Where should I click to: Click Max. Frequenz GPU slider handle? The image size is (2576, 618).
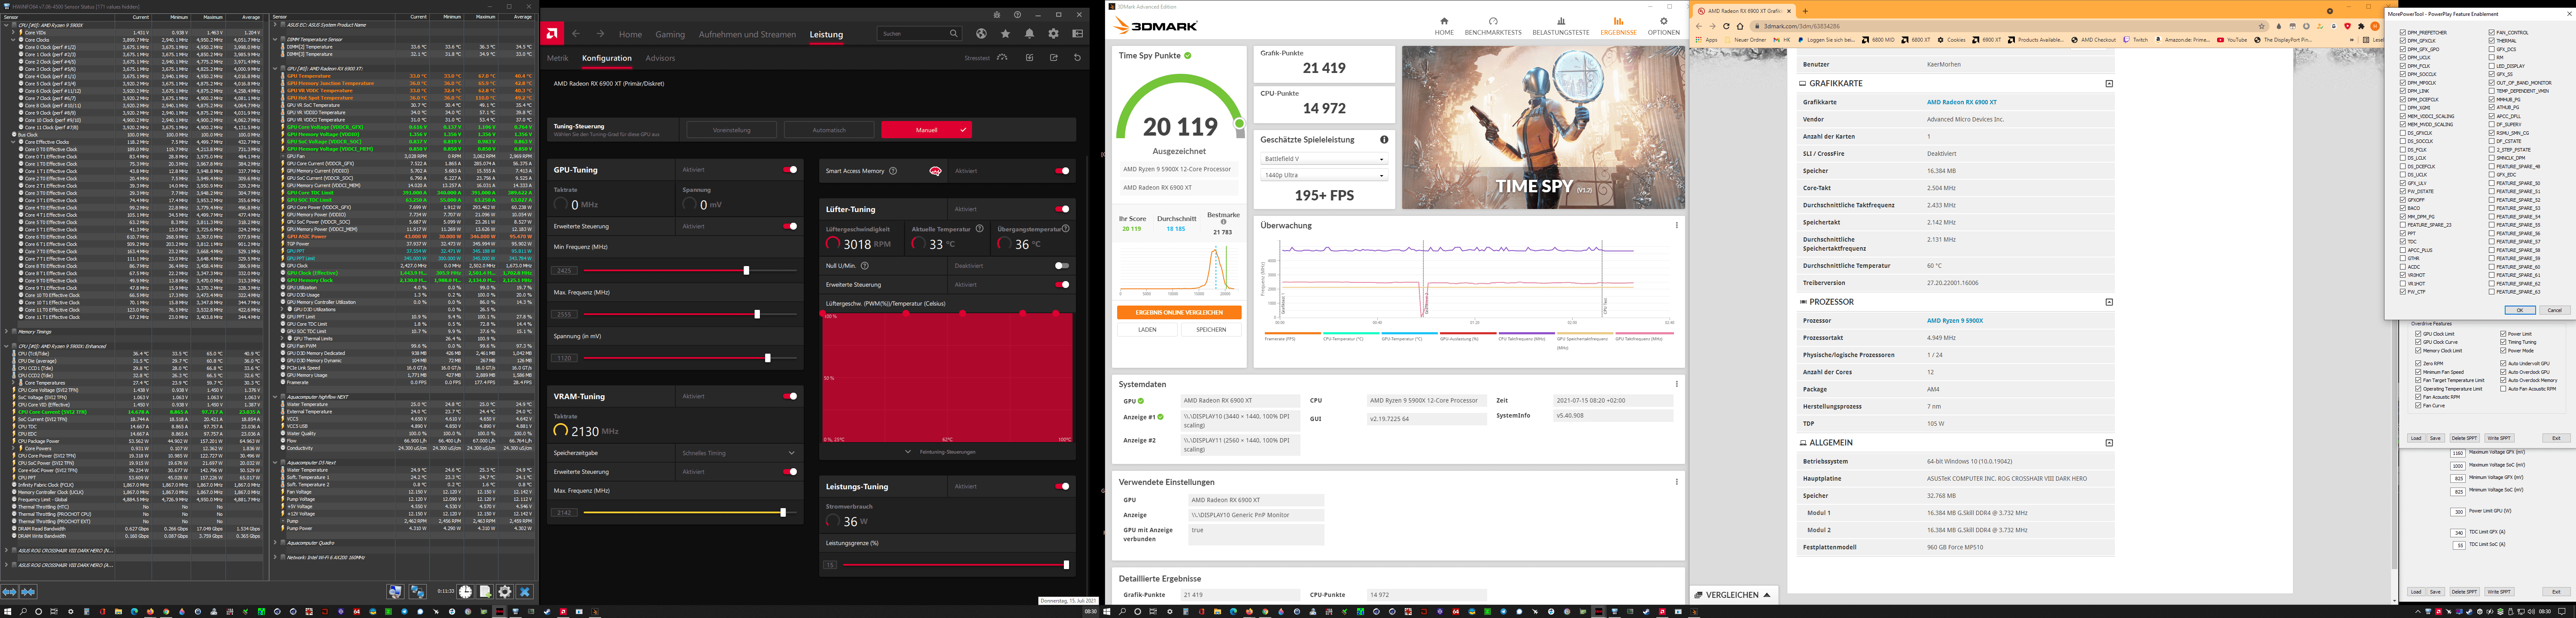757,314
